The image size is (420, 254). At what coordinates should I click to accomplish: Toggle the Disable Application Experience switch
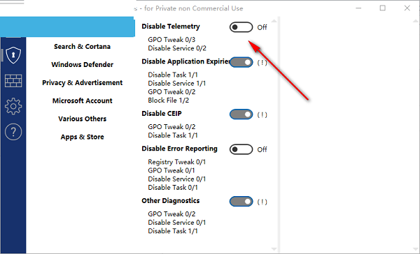coord(241,62)
